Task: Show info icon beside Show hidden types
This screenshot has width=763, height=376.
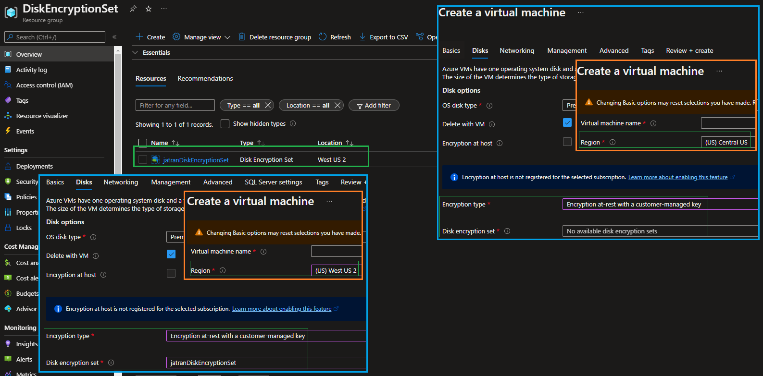Action: 293,124
